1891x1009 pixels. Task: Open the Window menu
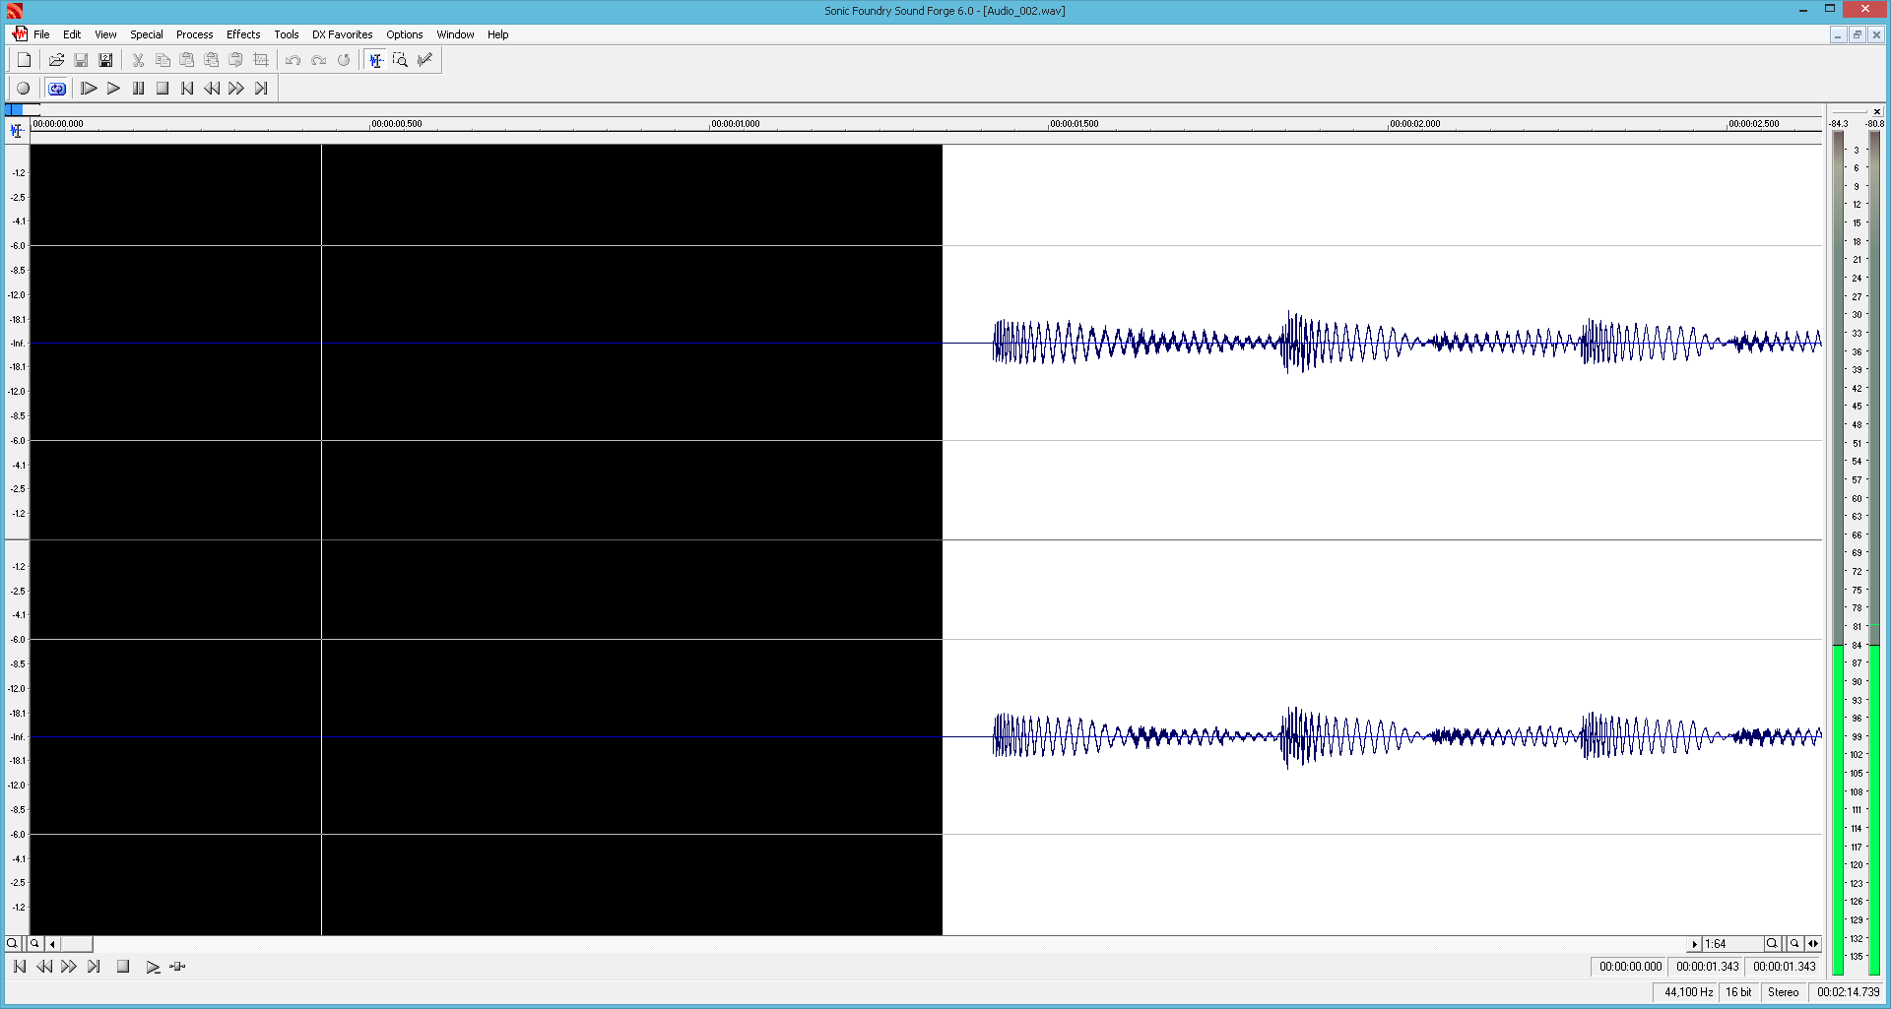point(455,34)
